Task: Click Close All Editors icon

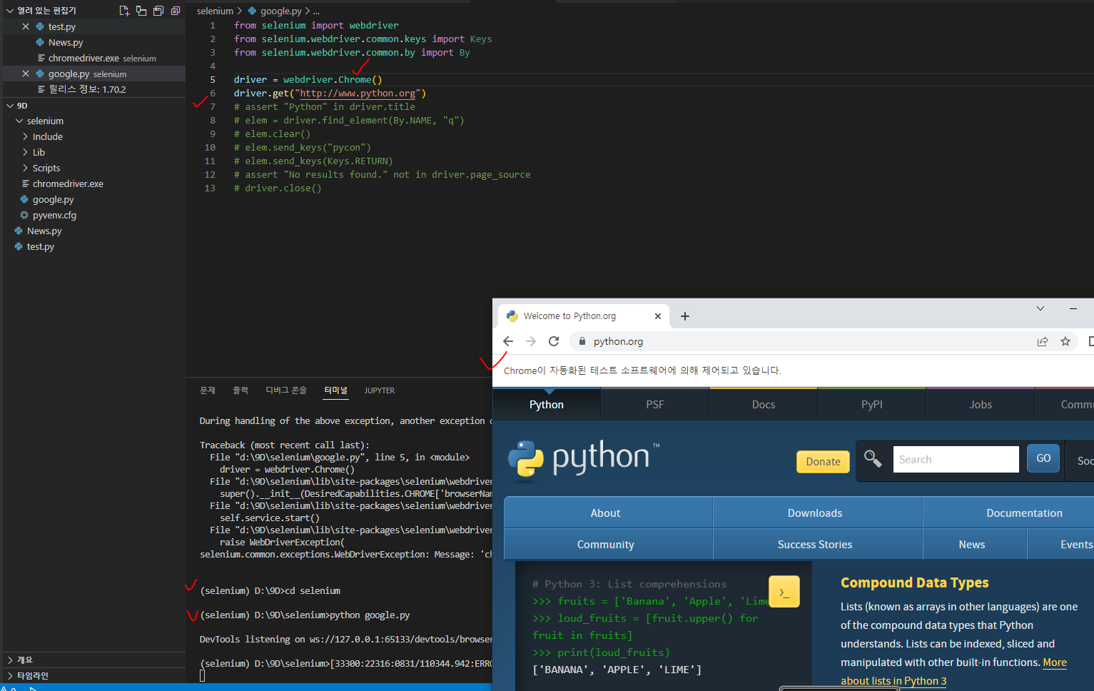Action: [176, 11]
